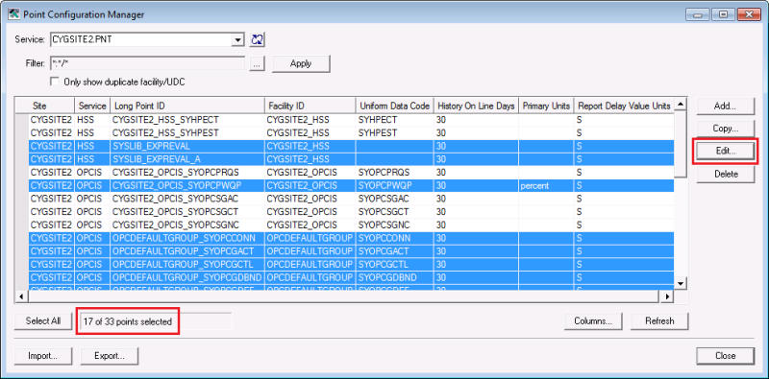Sort by Uniform Data Code header
The height and width of the screenshot is (379, 769).
click(395, 106)
